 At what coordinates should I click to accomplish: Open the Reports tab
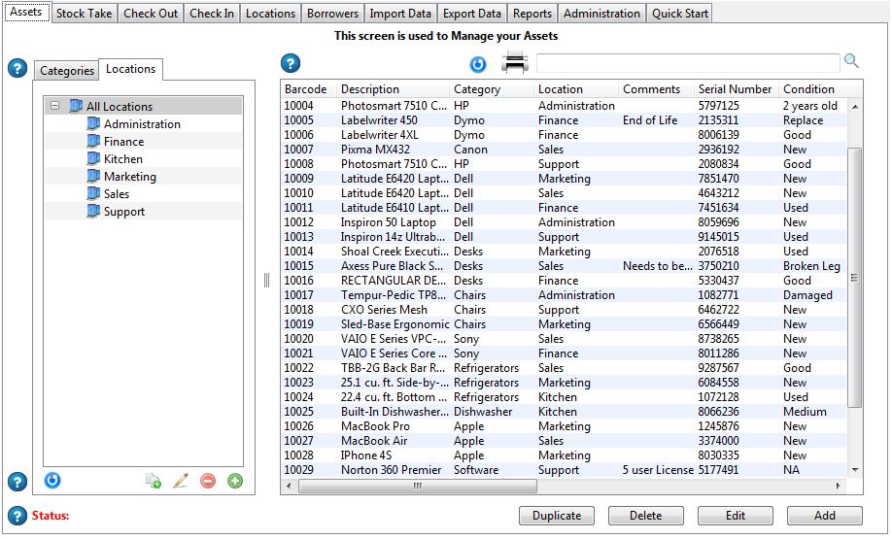click(x=532, y=14)
